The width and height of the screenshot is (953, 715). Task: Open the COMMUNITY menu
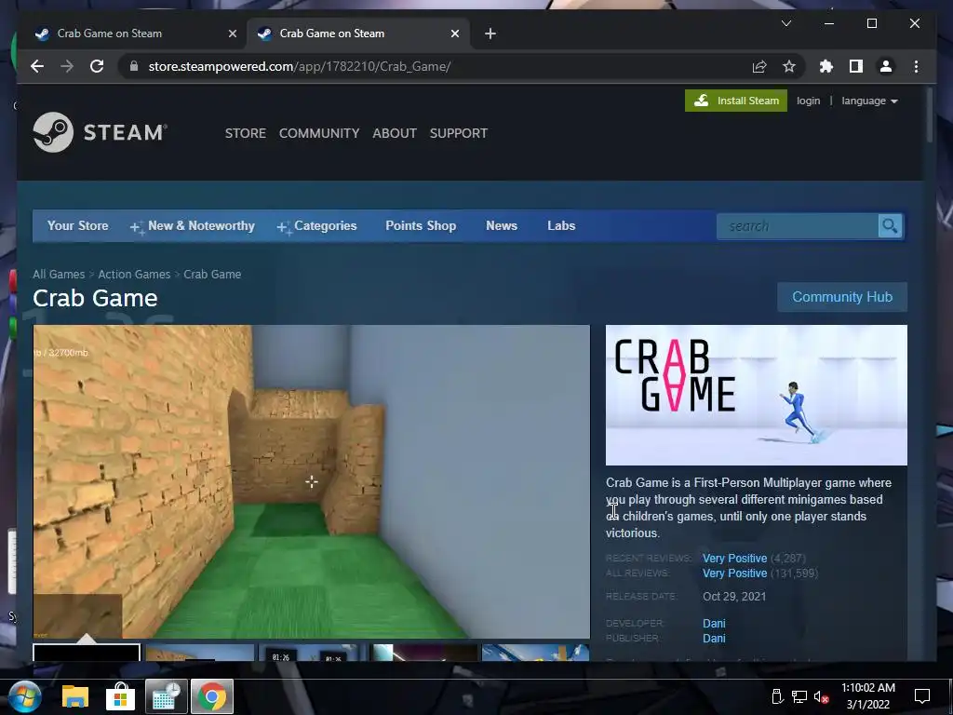point(319,133)
